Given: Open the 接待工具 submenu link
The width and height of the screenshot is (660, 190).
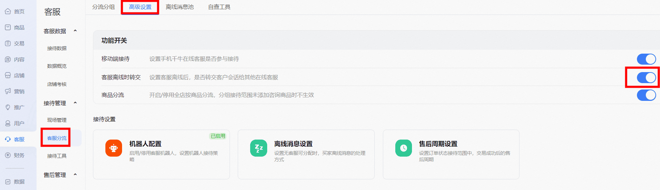Looking at the screenshot, I should pyautogui.click(x=57, y=156).
